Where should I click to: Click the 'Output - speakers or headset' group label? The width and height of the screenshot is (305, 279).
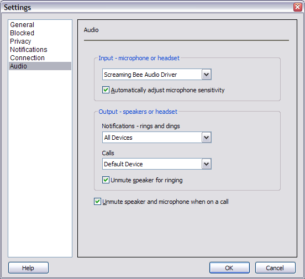click(x=138, y=112)
